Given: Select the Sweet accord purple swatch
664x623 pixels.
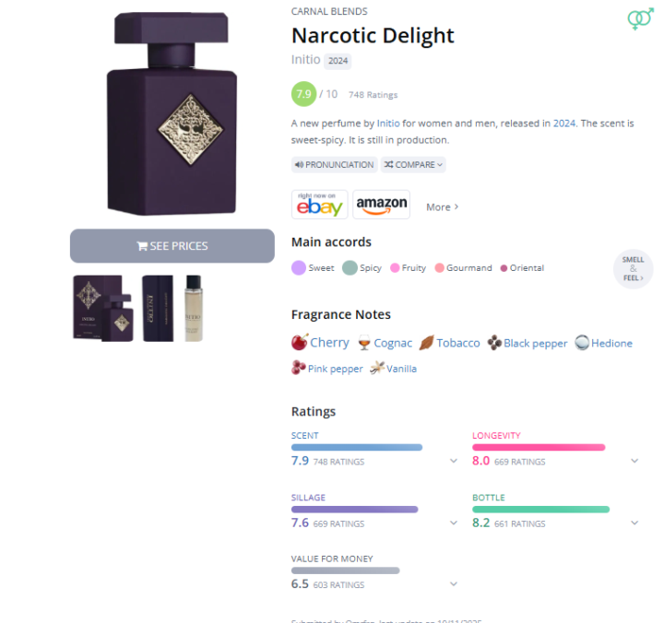Looking at the screenshot, I should click(x=298, y=268).
